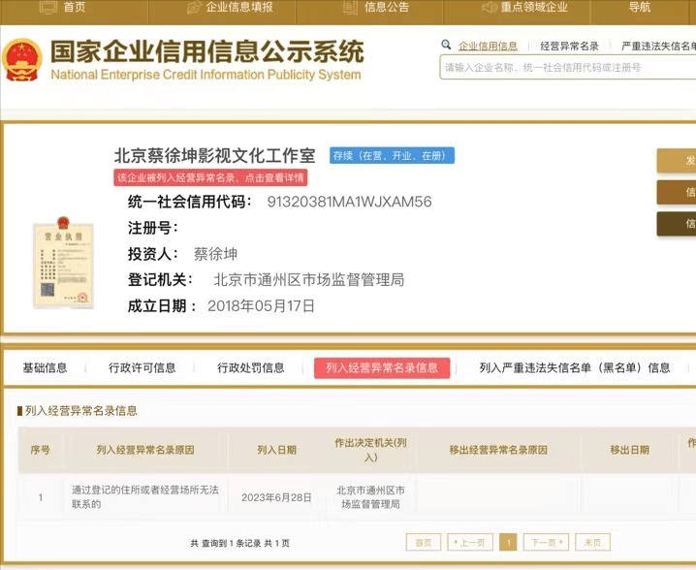This screenshot has width=696, height=570.
Task: Select the 企业信用信息 search category
Action: point(488,46)
